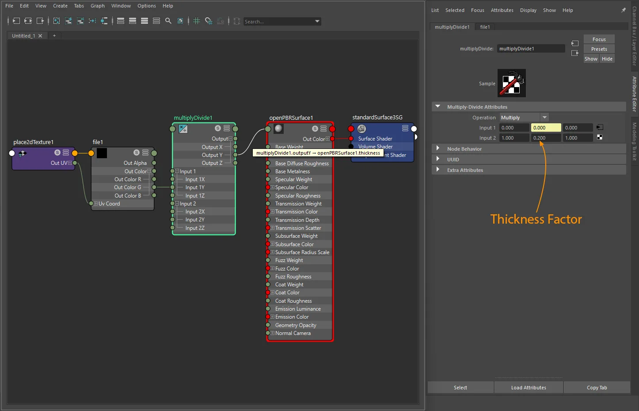
Task: Switch to the file1 tab
Action: 485,27
